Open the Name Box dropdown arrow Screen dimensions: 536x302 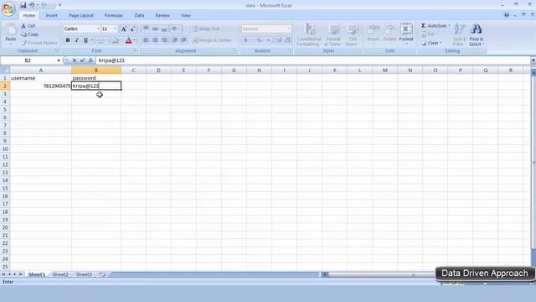(x=59, y=60)
